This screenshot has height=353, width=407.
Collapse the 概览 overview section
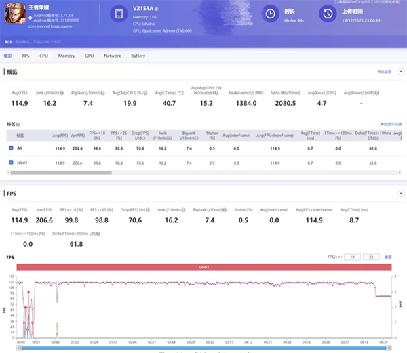tap(400, 71)
